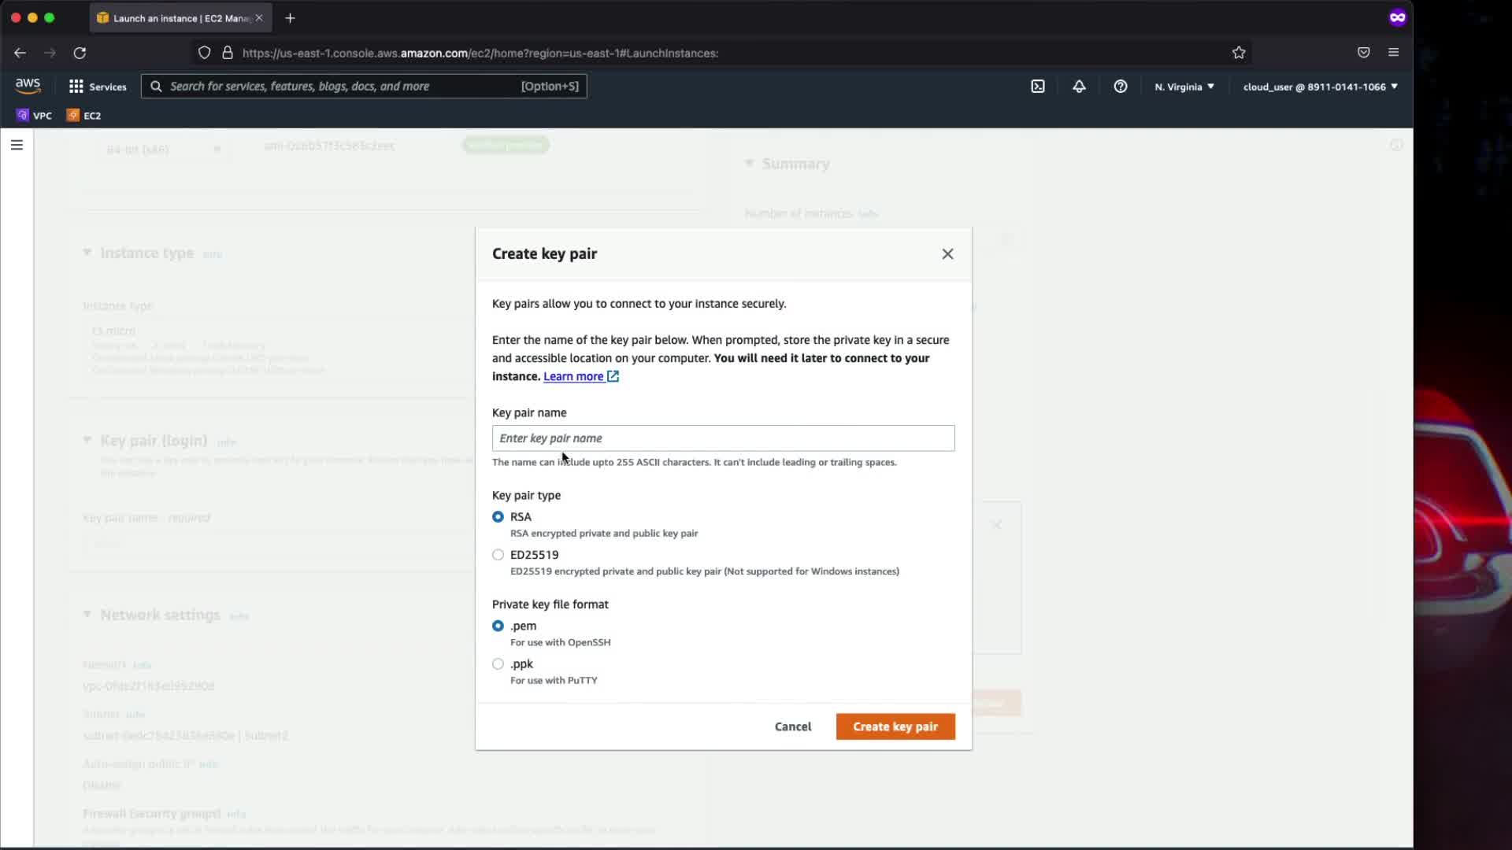1512x850 pixels.
Task: Click the AWS logo home icon
Action: coord(28,86)
